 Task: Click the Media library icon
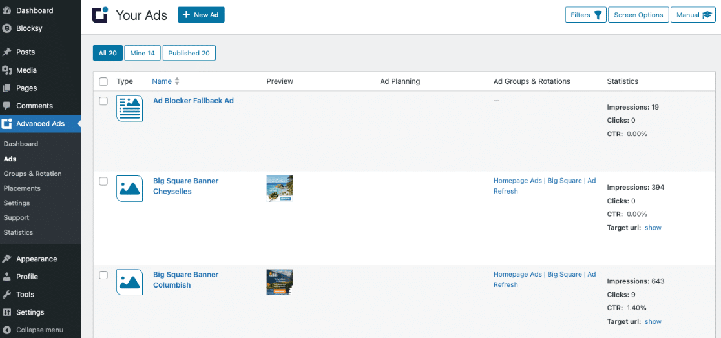pos(6,70)
